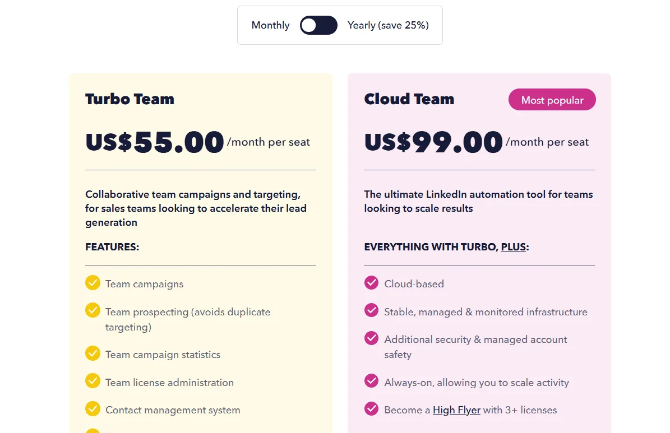Click the Cloud Team plan heading
Viewport: 670px width, 433px height.
click(x=409, y=99)
